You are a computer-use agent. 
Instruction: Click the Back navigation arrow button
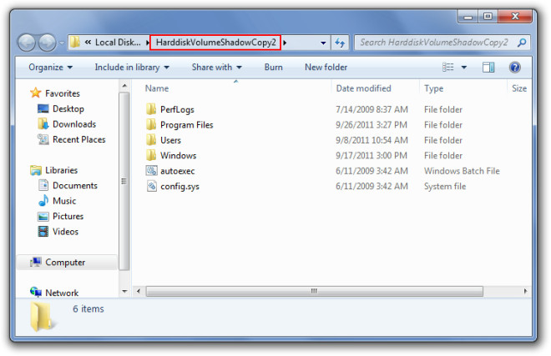[27, 43]
